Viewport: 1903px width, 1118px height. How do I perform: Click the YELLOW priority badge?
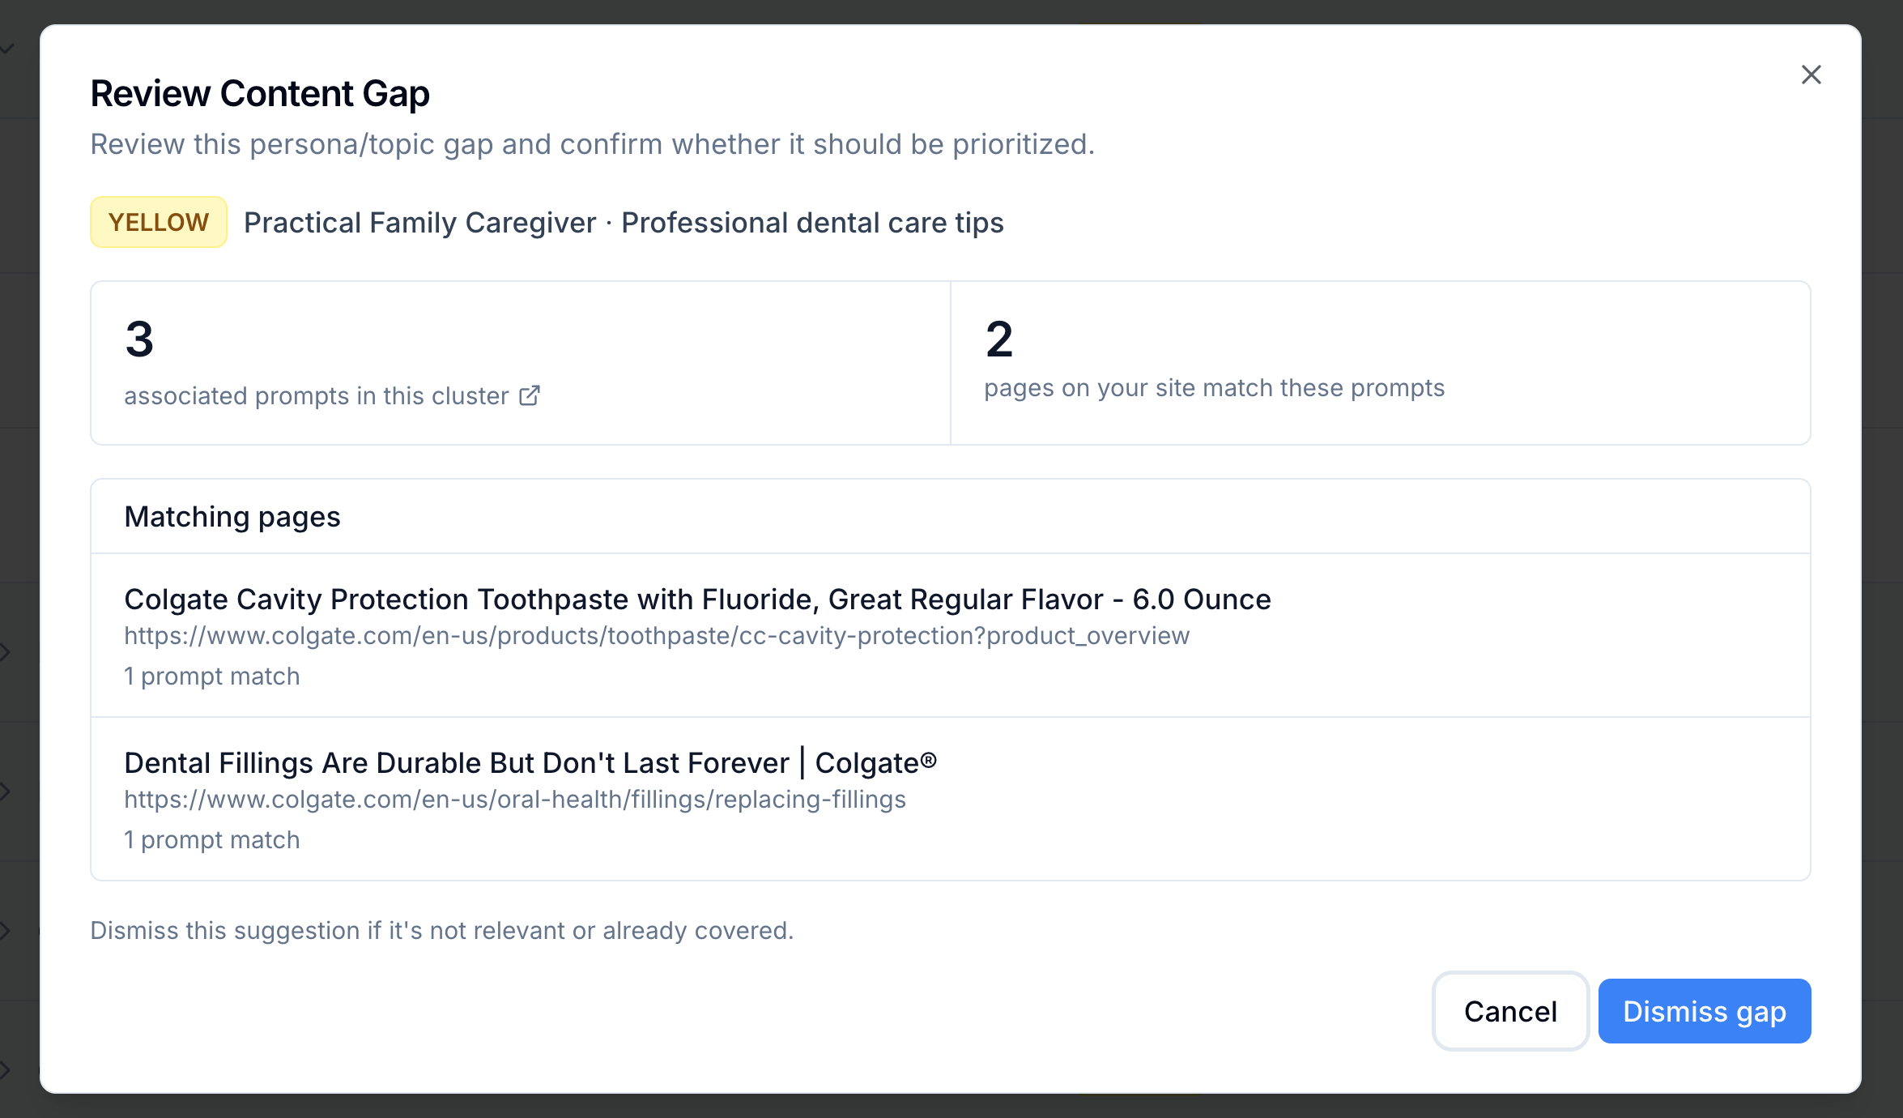(x=159, y=222)
